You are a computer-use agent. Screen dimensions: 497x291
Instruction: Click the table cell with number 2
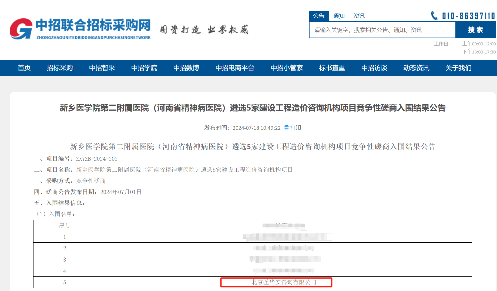click(x=65, y=248)
